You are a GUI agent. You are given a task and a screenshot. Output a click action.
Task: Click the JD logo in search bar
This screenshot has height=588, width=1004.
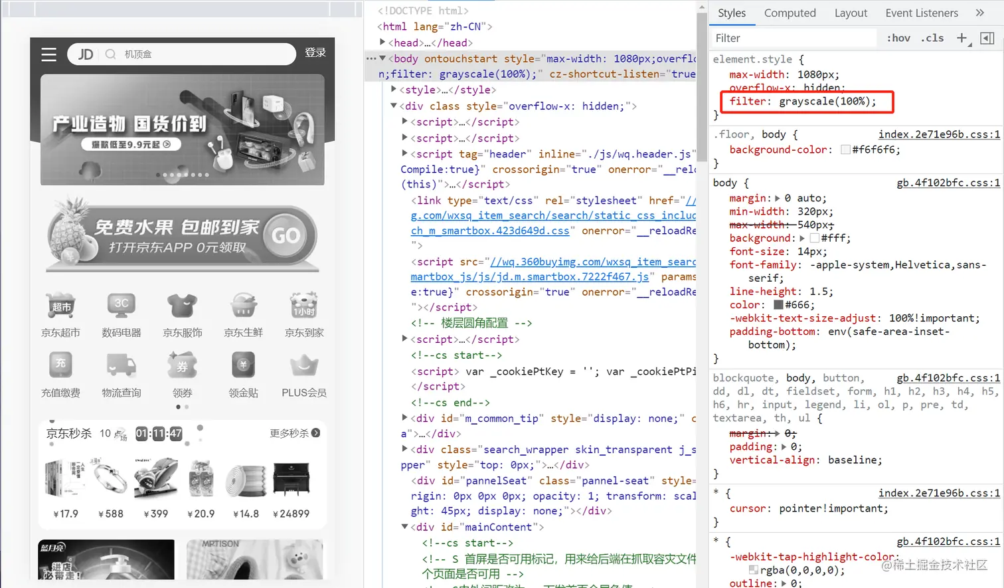86,54
